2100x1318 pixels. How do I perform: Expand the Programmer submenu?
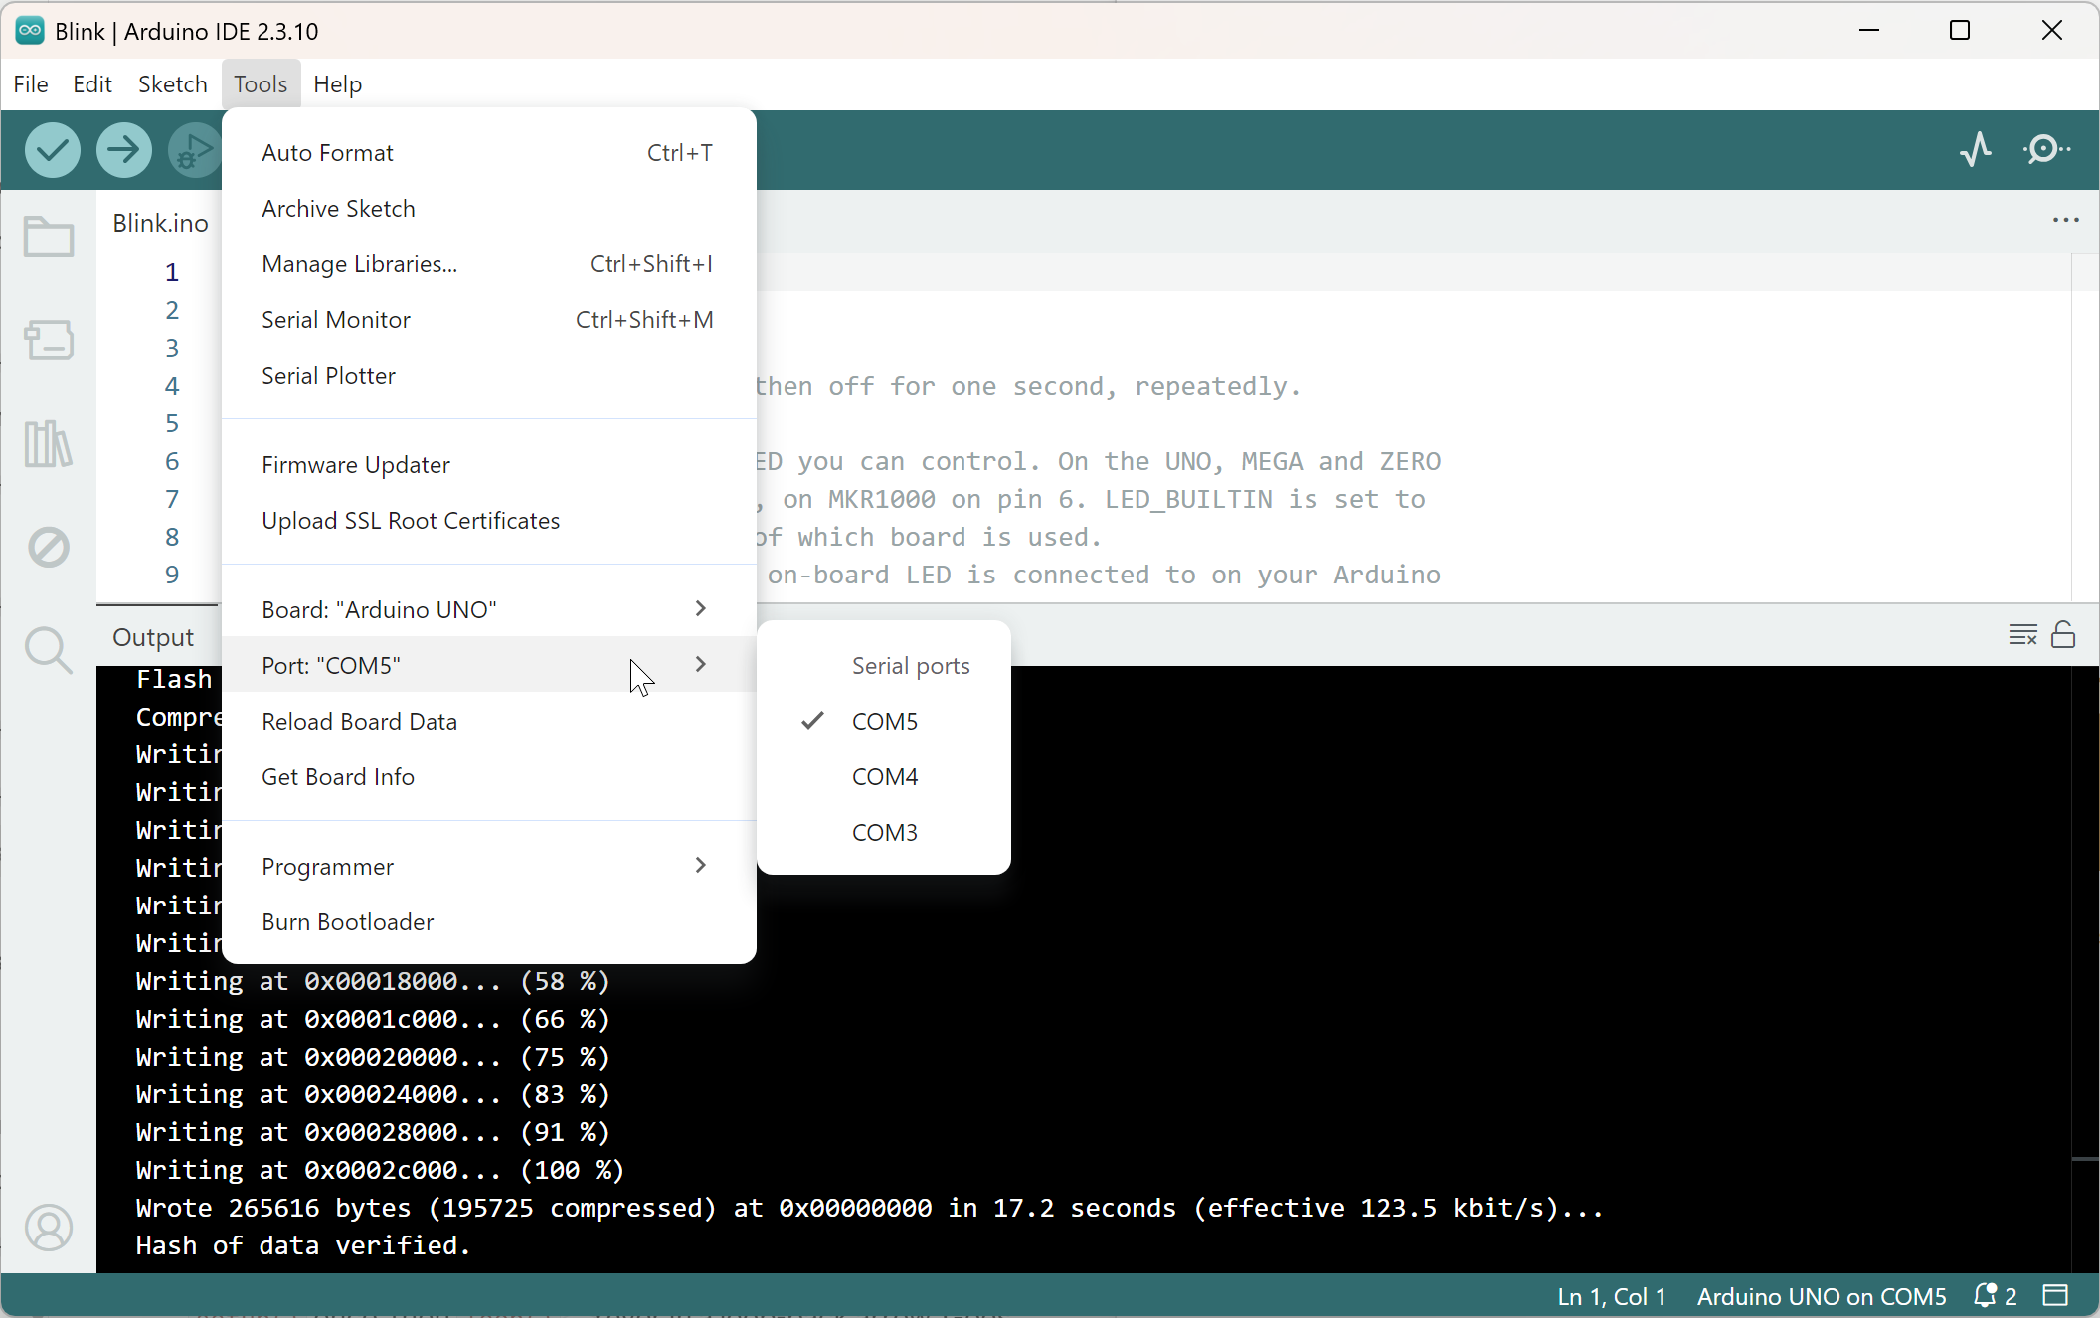pos(489,866)
